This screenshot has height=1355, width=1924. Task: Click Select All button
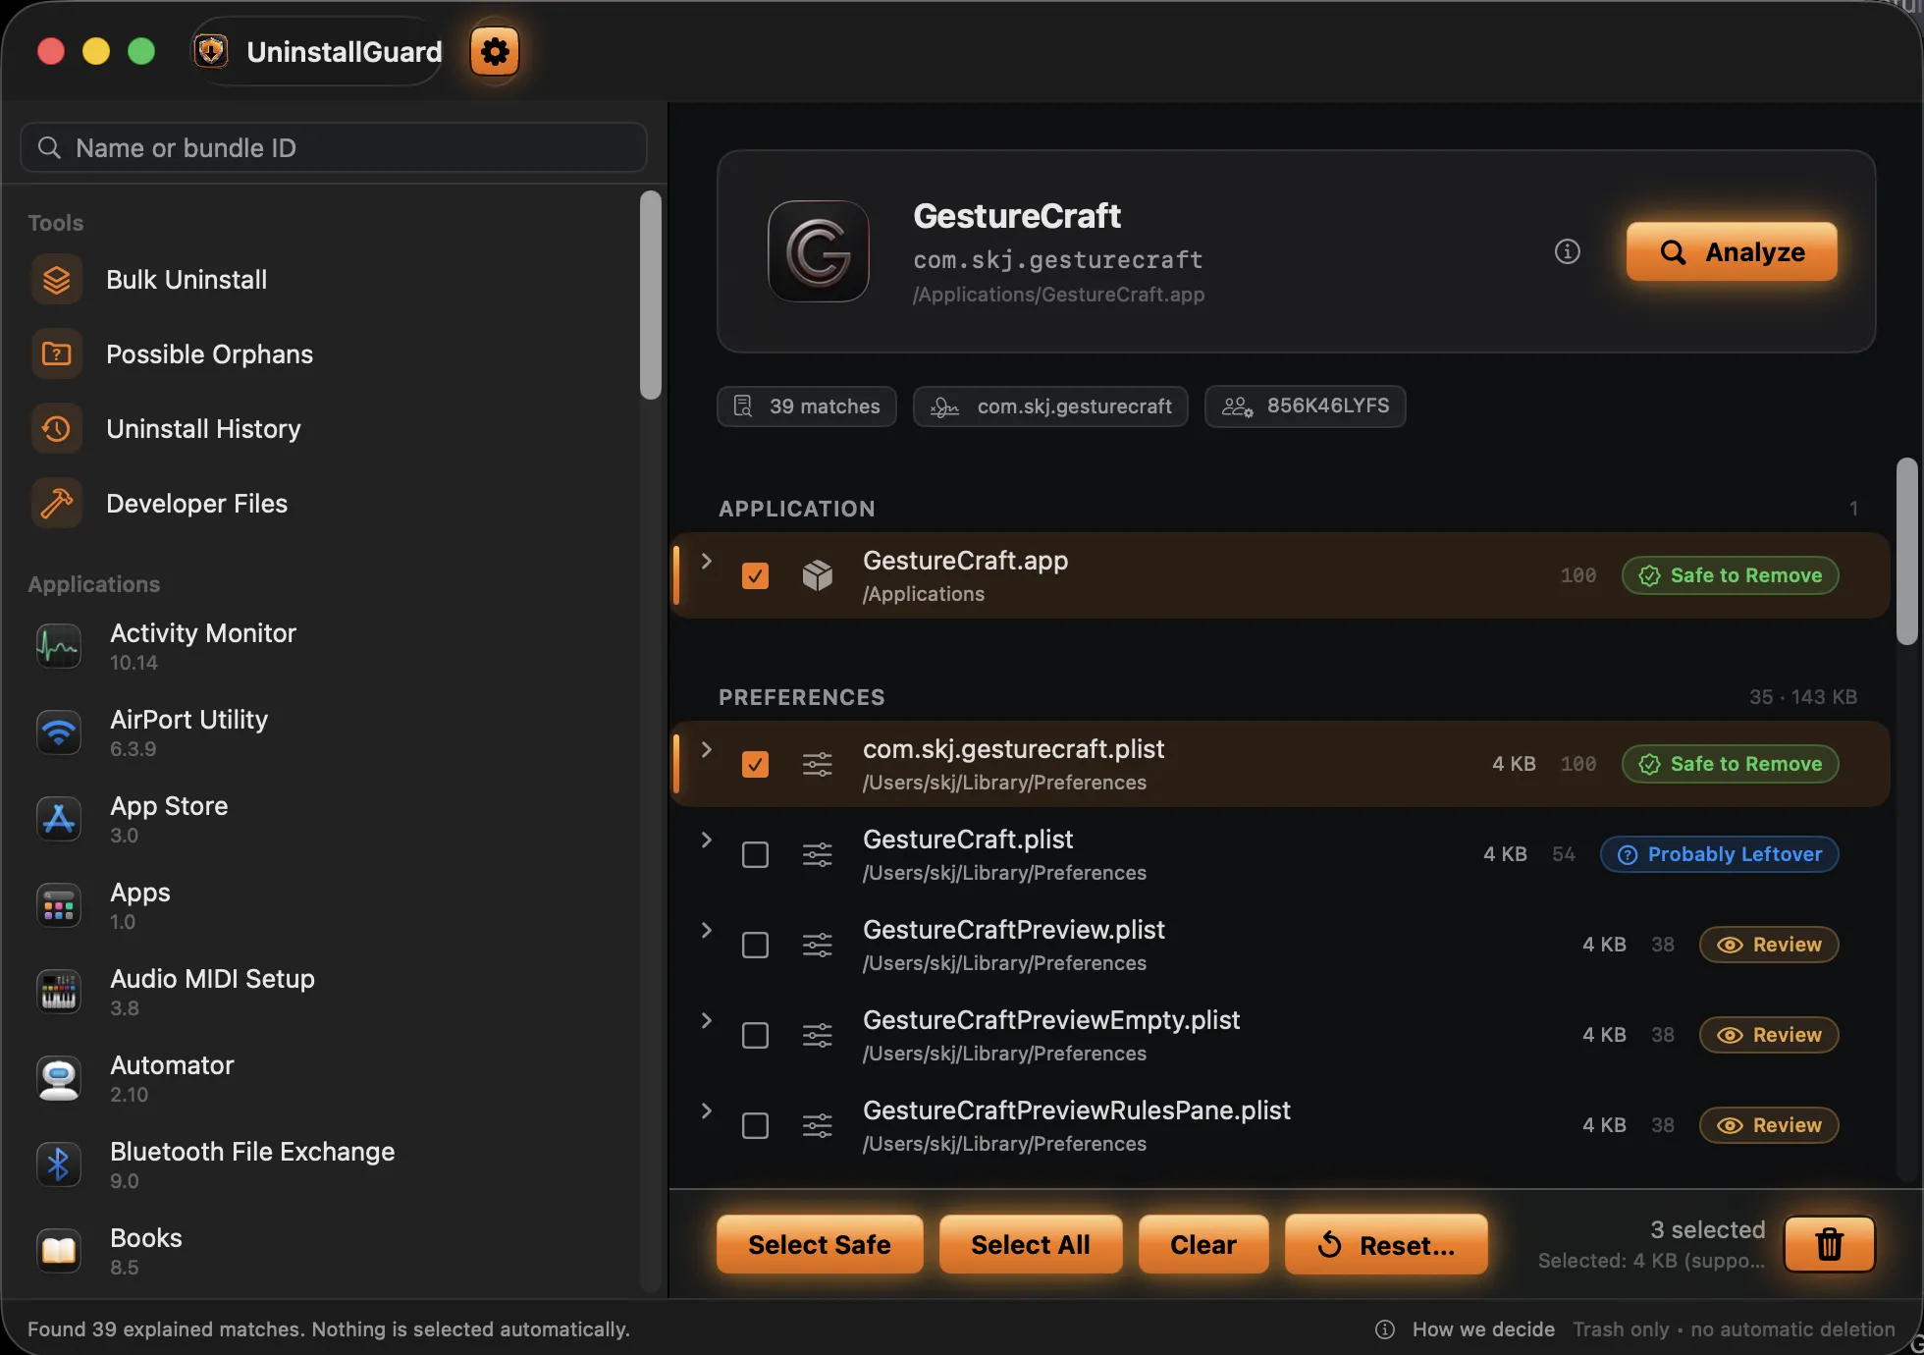1031,1244
